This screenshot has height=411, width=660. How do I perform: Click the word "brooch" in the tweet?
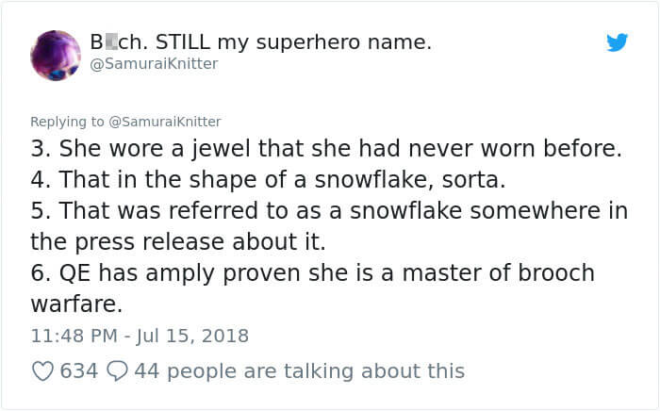[553, 273]
